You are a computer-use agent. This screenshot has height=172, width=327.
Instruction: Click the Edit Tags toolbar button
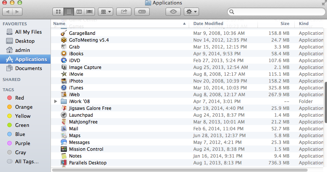[x=142, y=12]
